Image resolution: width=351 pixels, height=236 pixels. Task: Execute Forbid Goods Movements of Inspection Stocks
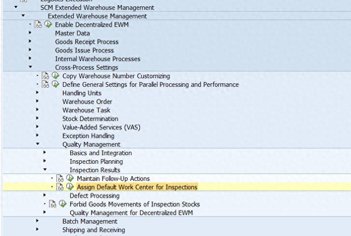[x=62, y=204]
